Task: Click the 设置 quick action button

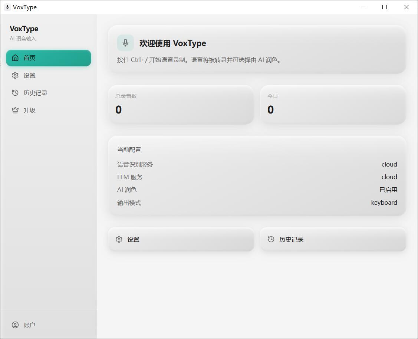Action: pyautogui.click(x=181, y=239)
